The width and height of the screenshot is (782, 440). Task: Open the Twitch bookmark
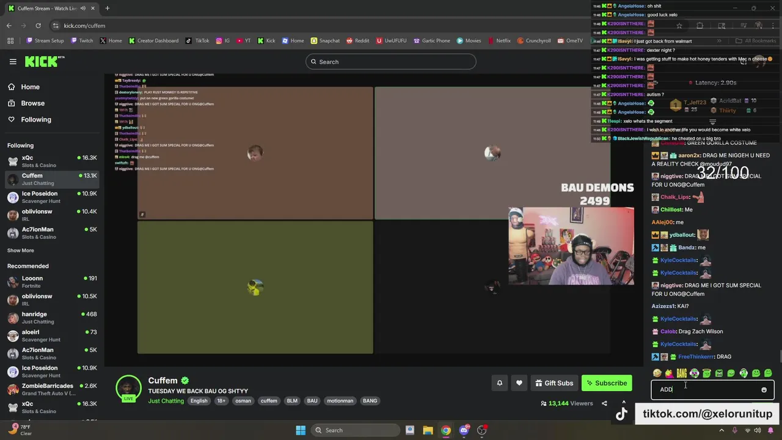[81, 41]
